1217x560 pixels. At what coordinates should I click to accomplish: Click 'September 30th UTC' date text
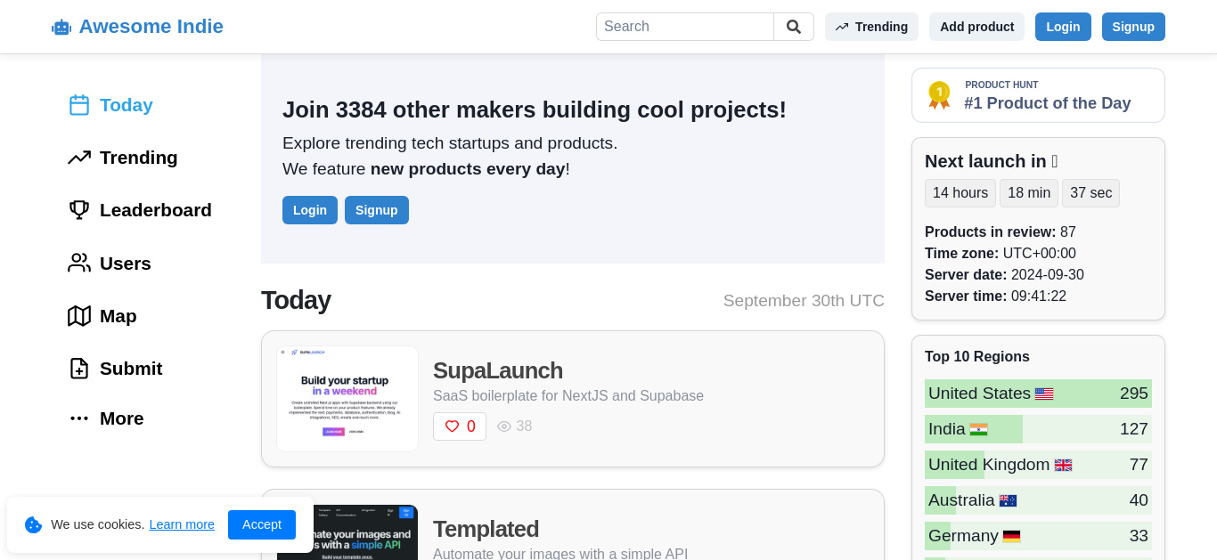(x=804, y=301)
